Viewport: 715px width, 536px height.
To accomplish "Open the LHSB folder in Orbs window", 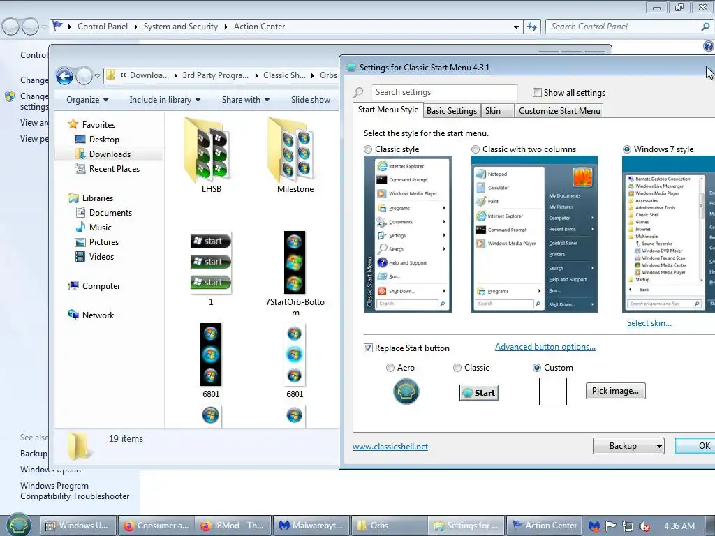I will 211,155.
